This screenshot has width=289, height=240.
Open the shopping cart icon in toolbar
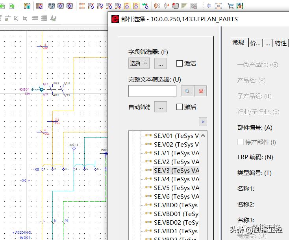point(231,6)
